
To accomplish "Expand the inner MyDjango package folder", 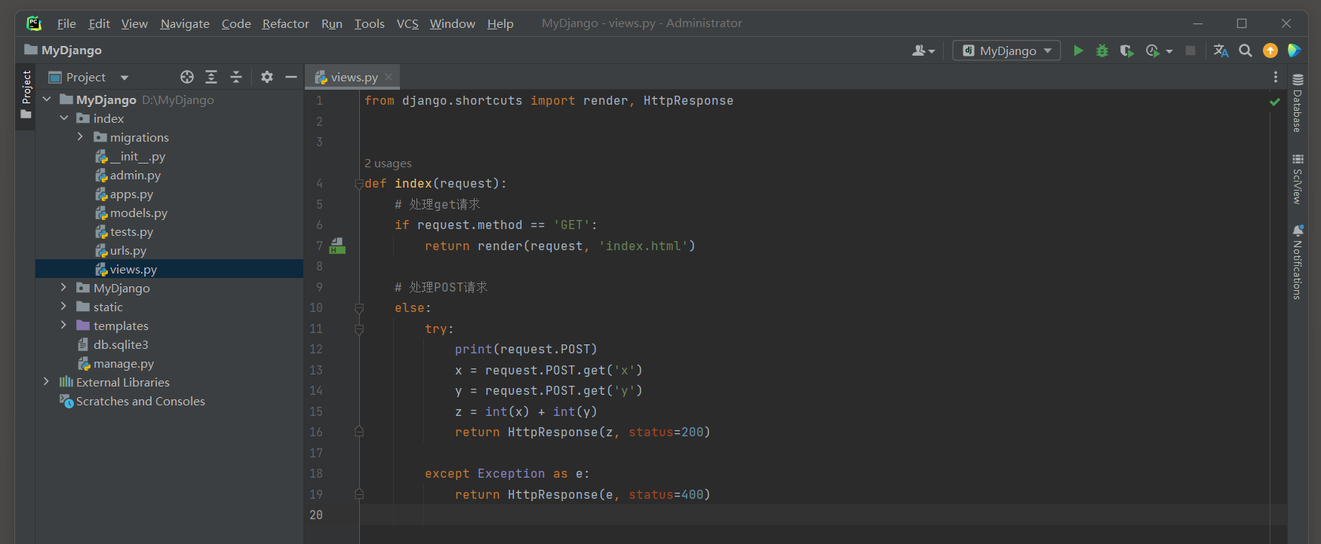I will point(64,288).
